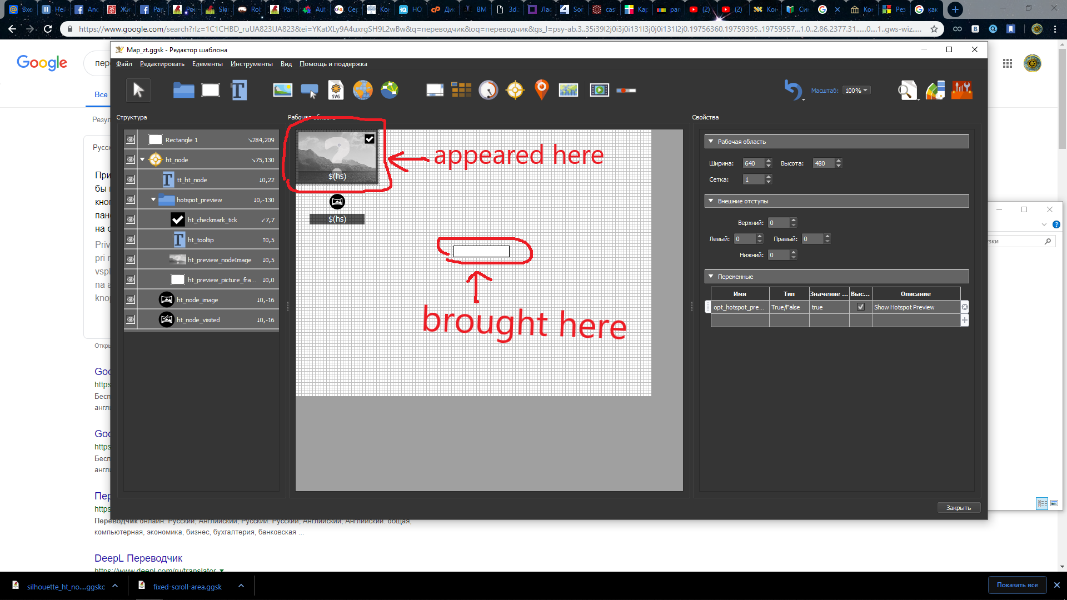1067x600 pixels.
Task: Toggle visibility of ht_checkmark_tick
Action: (x=131, y=220)
